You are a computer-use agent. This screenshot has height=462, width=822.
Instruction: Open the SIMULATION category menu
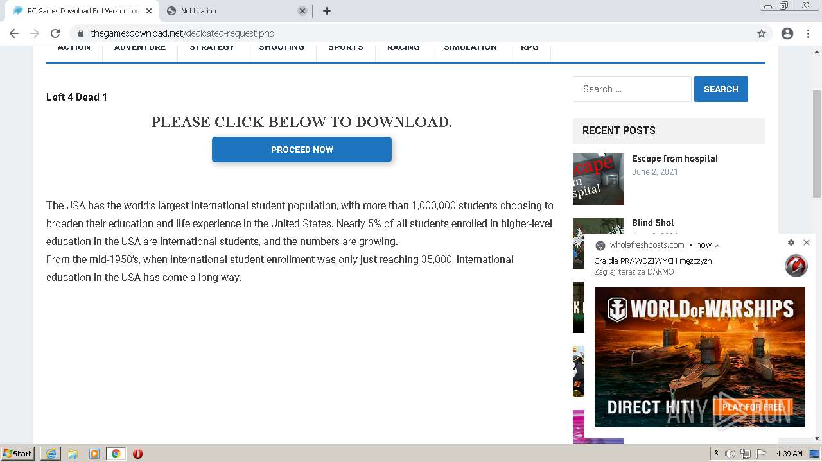[x=470, y=47]
